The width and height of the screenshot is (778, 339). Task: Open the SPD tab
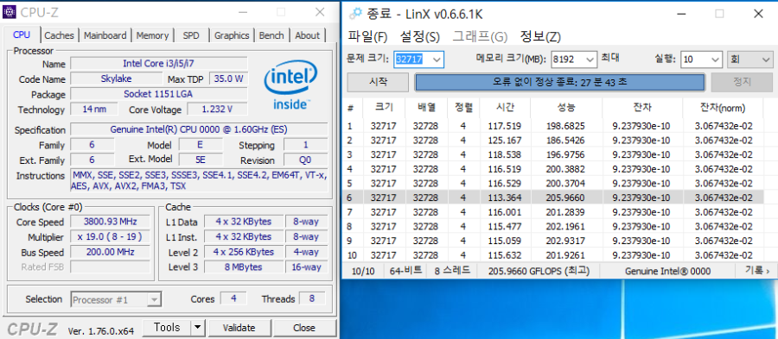coord(190,35)
